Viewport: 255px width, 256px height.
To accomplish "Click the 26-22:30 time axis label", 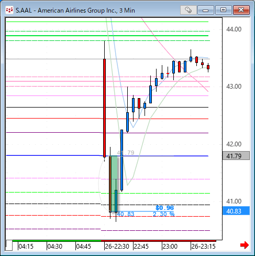I will point(117,247).
